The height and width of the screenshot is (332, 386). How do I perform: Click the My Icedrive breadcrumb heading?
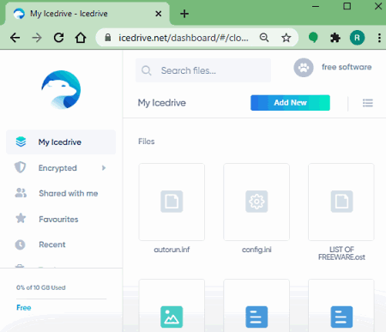click(162, 103)
